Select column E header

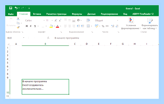click(99, 44)
